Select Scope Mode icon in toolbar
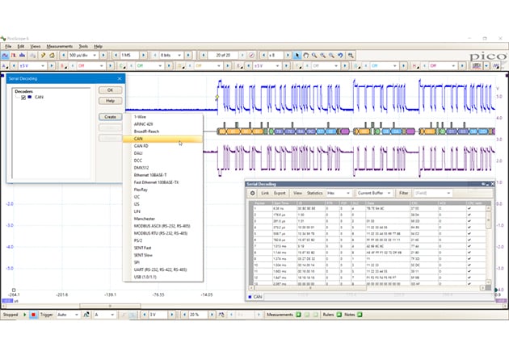 tap(5, 56)
